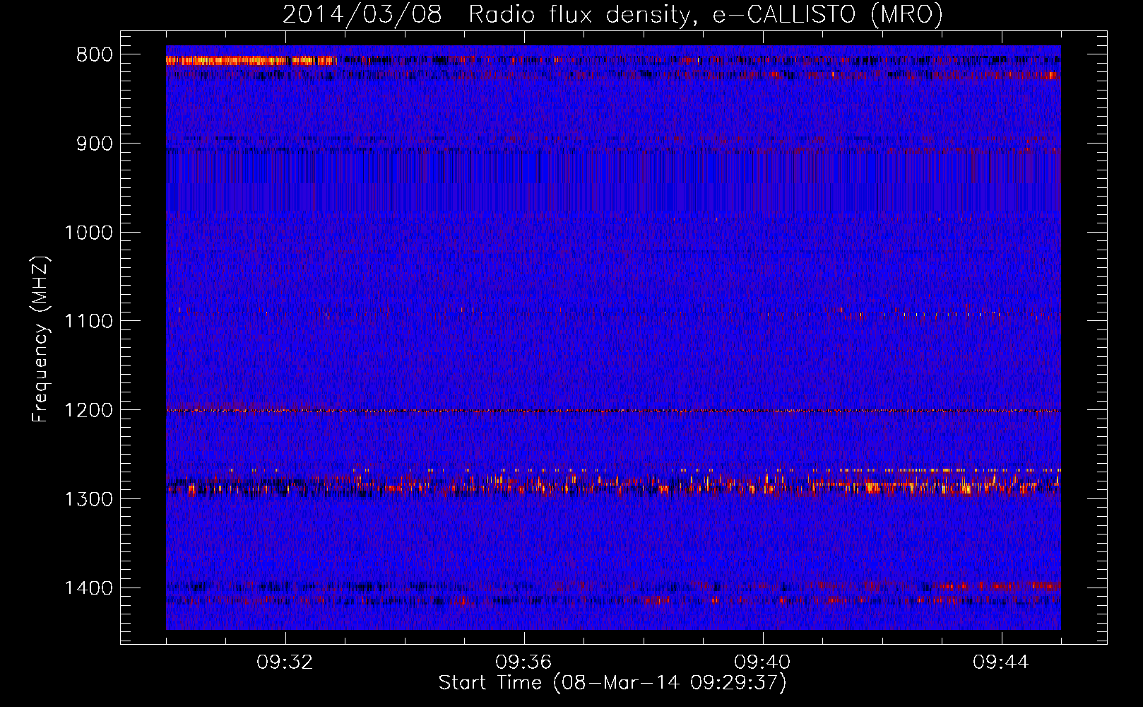
Task: Click the Start Time axis caption
Action: point(612,683)
